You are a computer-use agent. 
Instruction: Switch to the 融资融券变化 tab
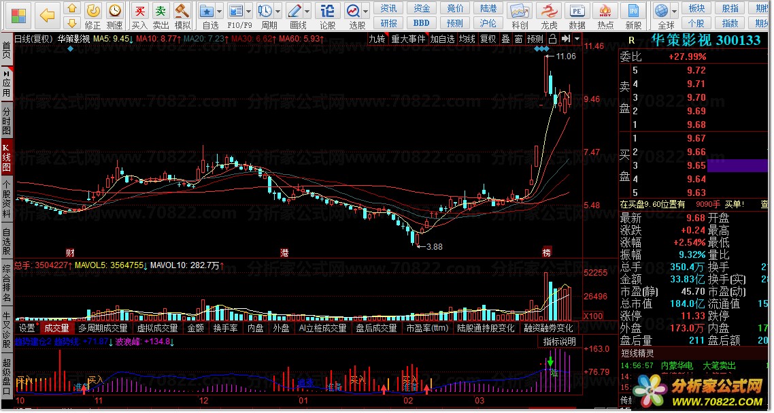pyautogui.click(x=548, y=328)
